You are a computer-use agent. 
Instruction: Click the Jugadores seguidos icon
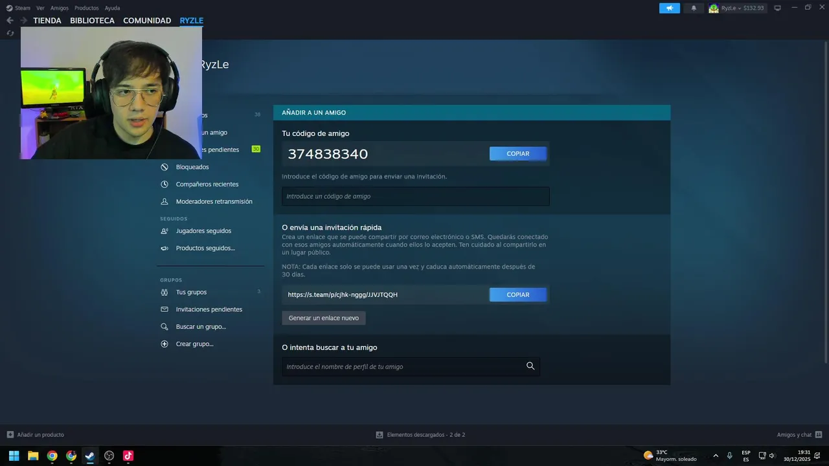click(x=165, y=230)
